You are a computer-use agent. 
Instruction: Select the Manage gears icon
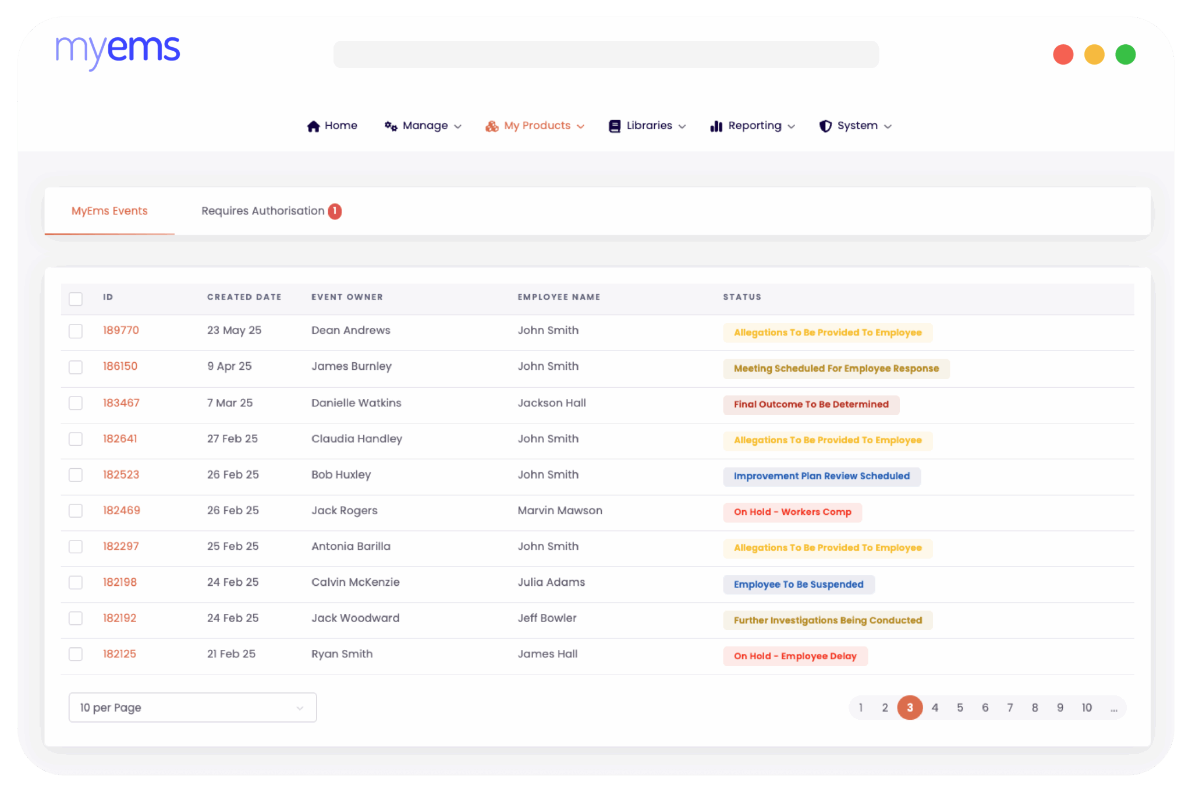(x=390, y=125)
